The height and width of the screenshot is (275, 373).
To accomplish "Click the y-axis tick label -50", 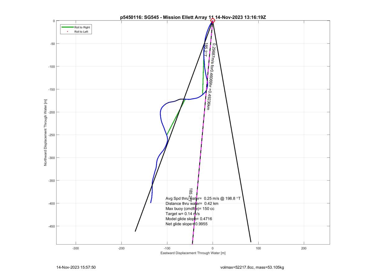I will 52,44.
